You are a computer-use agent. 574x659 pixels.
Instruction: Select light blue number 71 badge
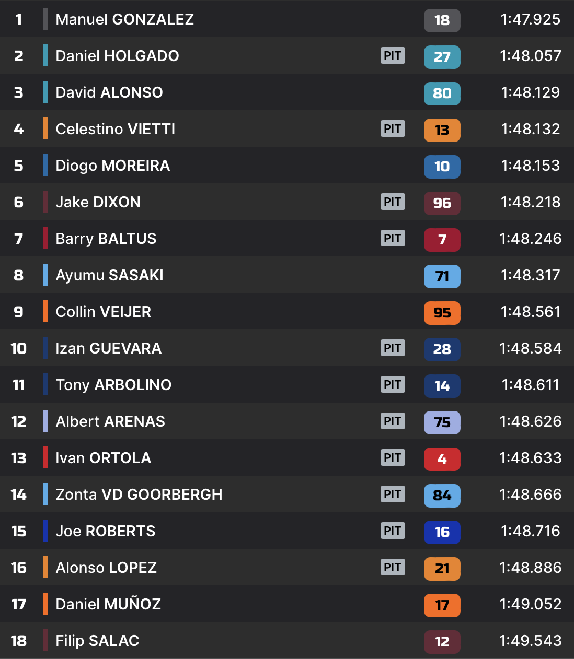(x=442, y=276)
